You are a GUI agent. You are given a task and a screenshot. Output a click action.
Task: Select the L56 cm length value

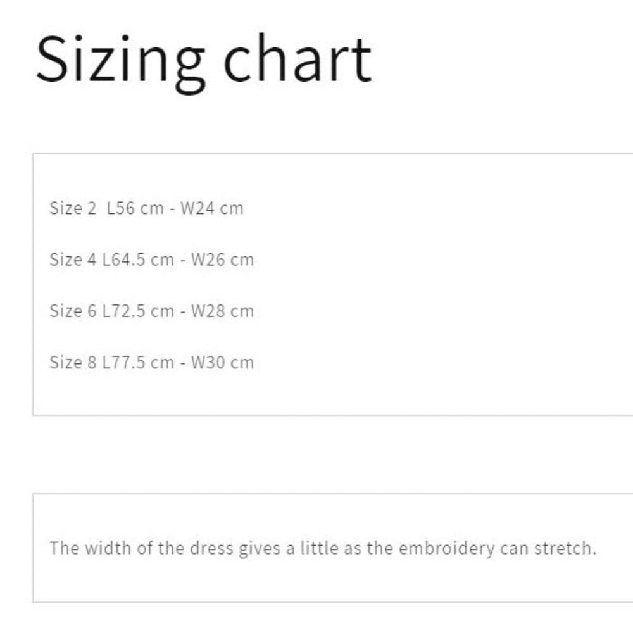pos(135,208)
